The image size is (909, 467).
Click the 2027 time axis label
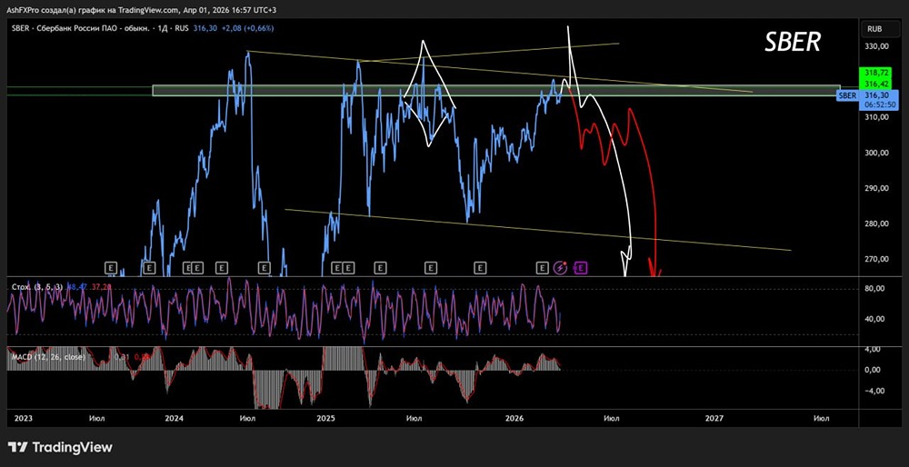714,418
